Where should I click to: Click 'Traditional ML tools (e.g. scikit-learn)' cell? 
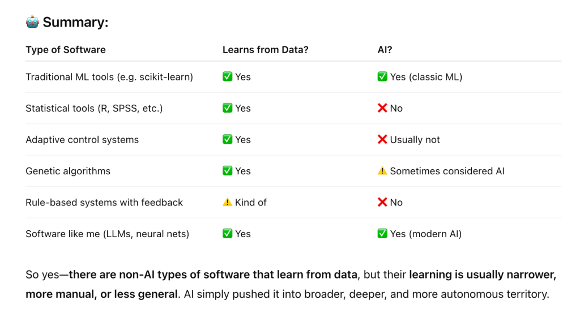(x=109, y=77)
